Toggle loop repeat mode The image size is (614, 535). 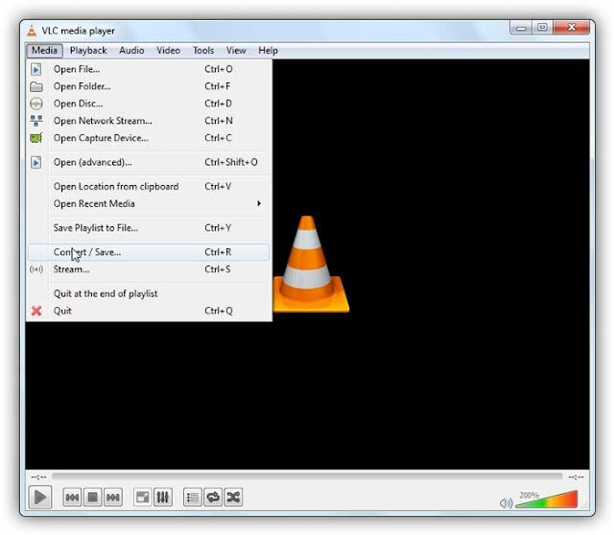[x=213, y=498]
